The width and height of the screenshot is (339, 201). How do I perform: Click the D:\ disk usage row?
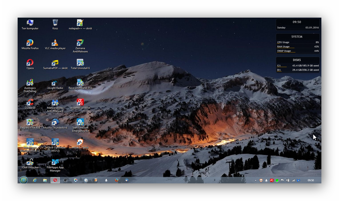coord(298,70)
